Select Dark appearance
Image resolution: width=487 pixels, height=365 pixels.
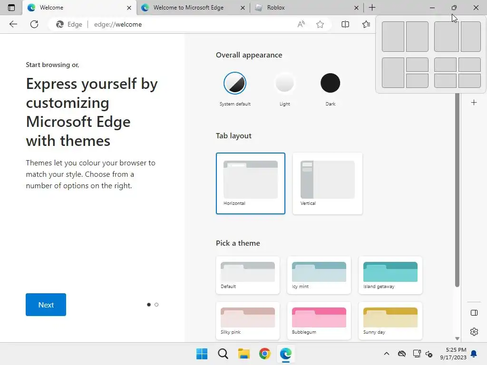[x=330, y=83]
